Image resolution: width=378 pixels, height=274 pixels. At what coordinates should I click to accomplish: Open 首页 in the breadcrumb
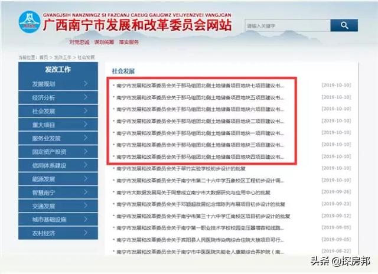pyautogui.click(x=44, y=57)
